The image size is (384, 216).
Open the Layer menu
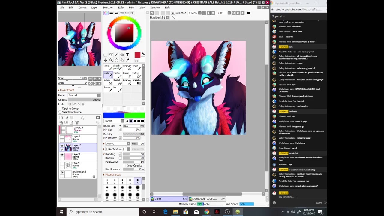pos(94,7)
